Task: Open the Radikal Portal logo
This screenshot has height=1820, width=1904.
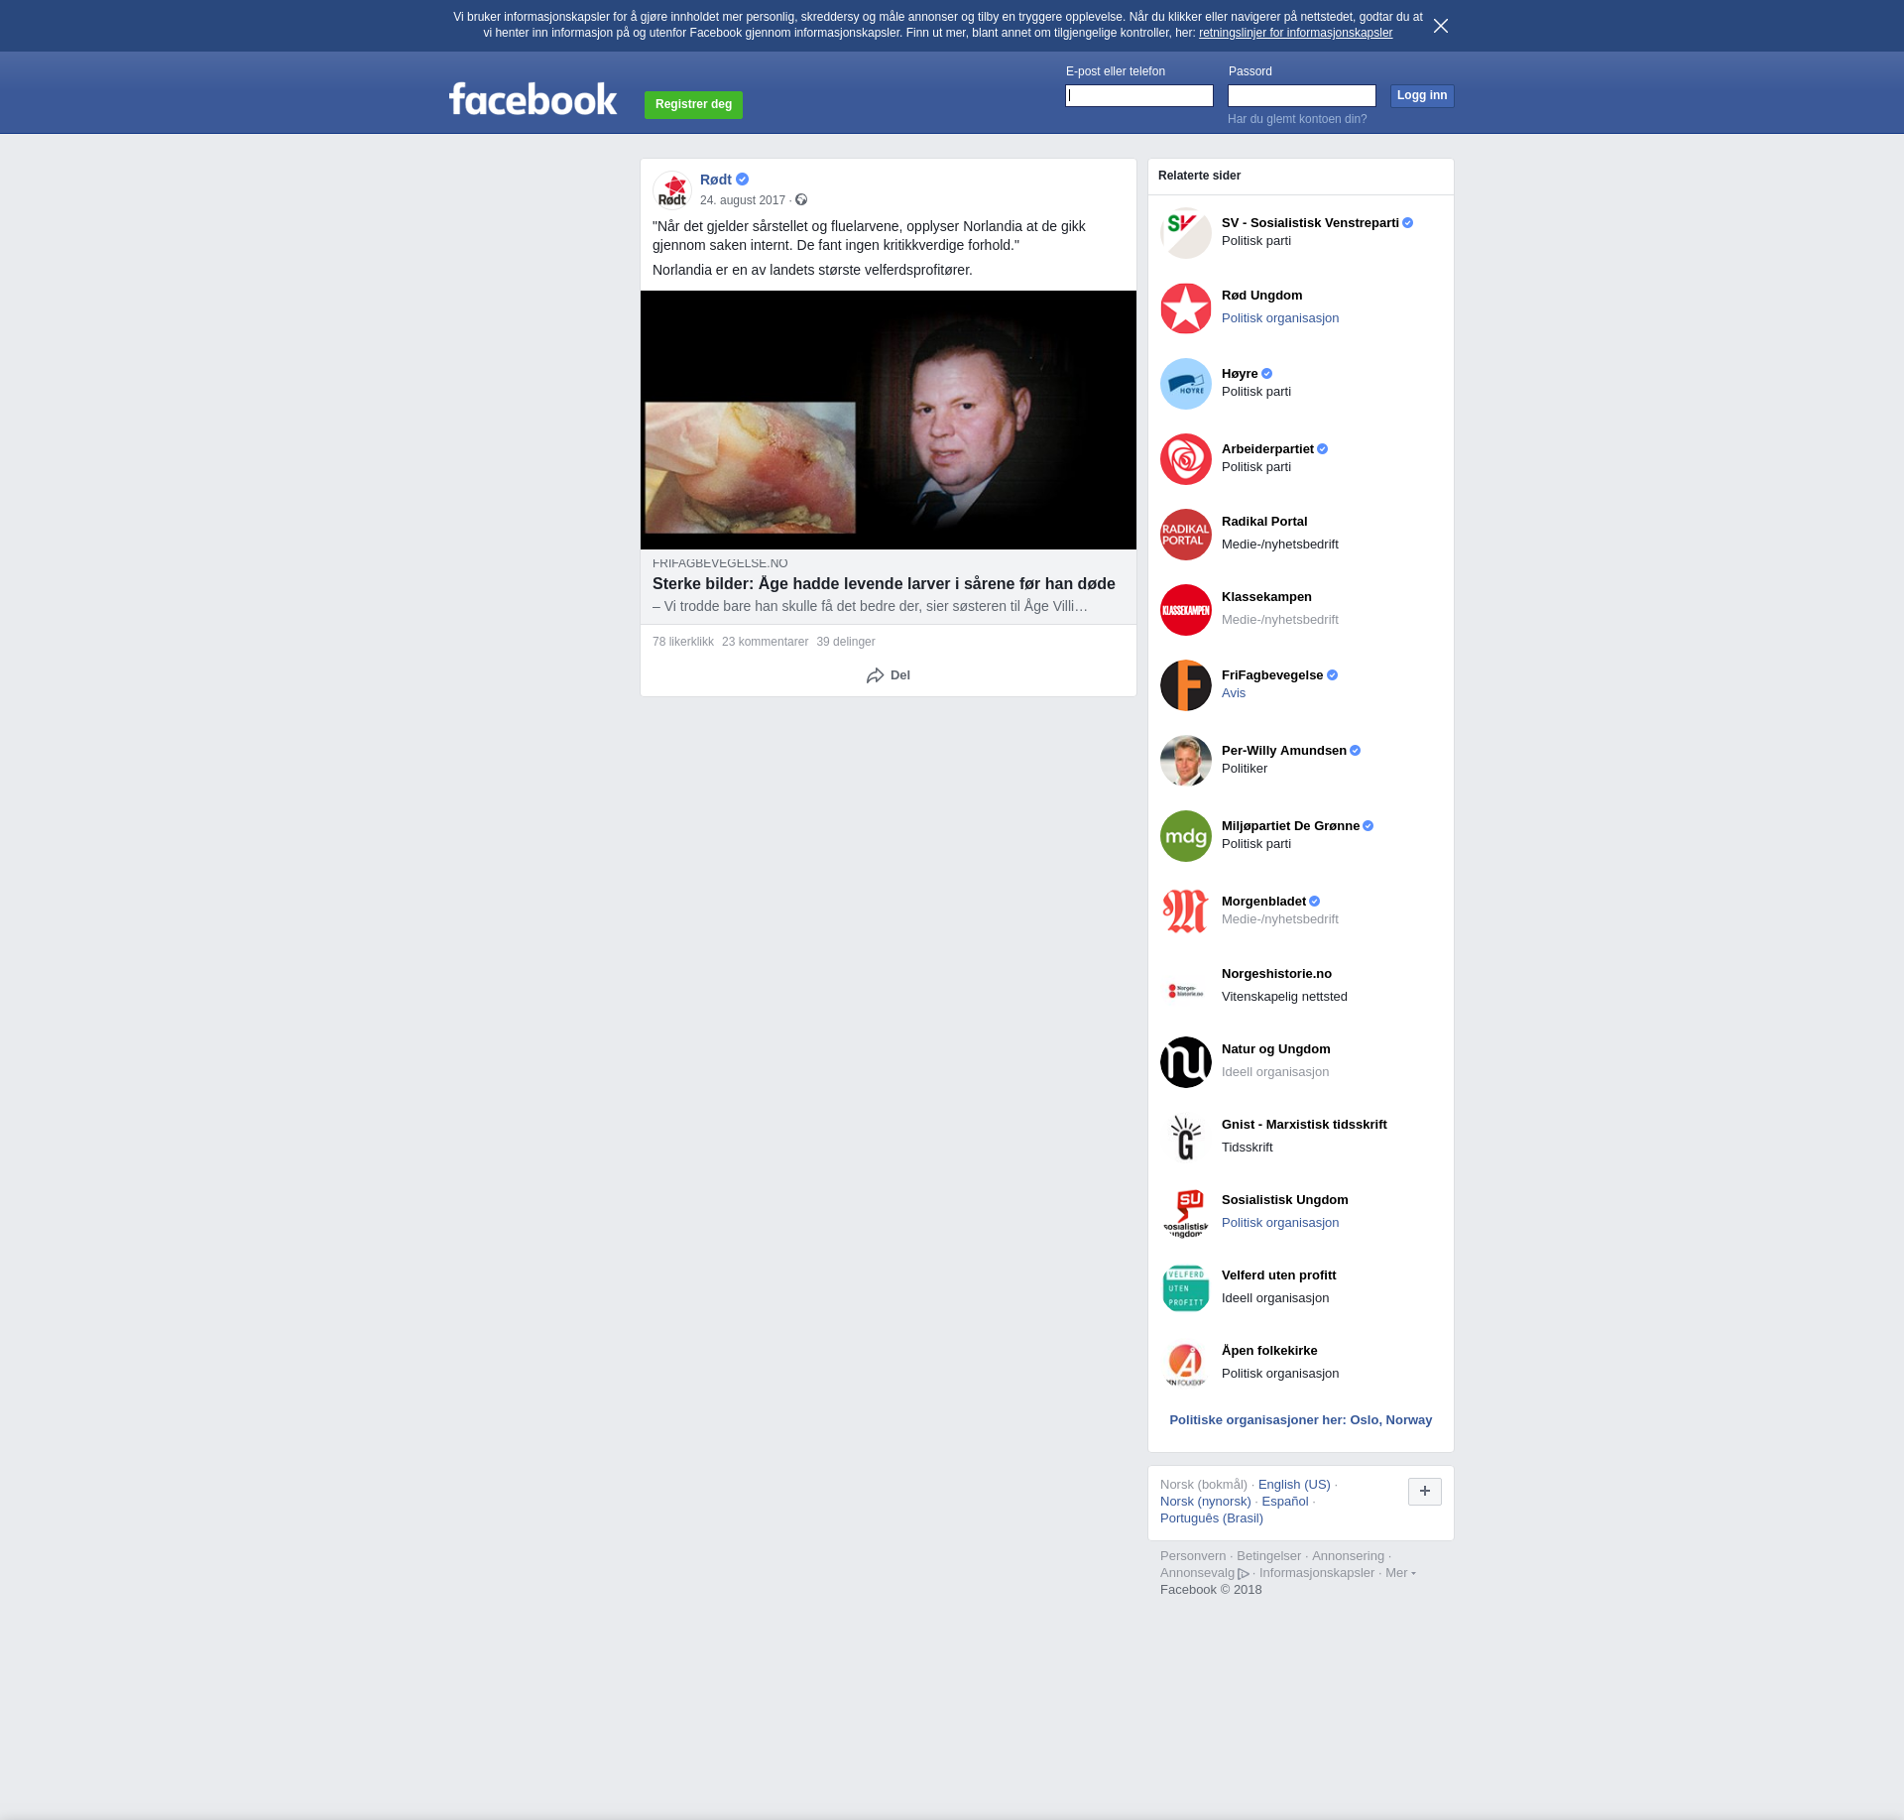Action: (x=1186, y=535)
